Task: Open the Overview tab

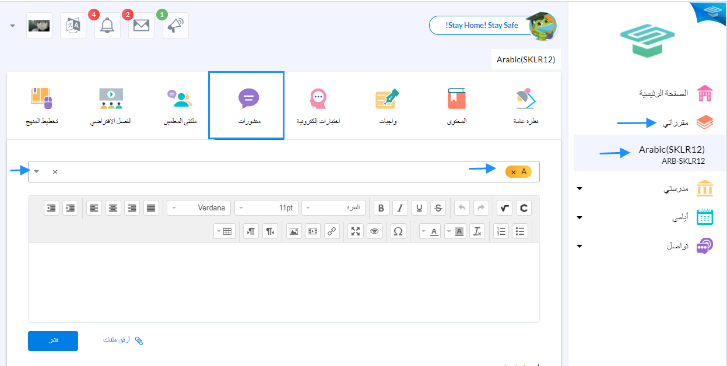Action: click(526, 105)
